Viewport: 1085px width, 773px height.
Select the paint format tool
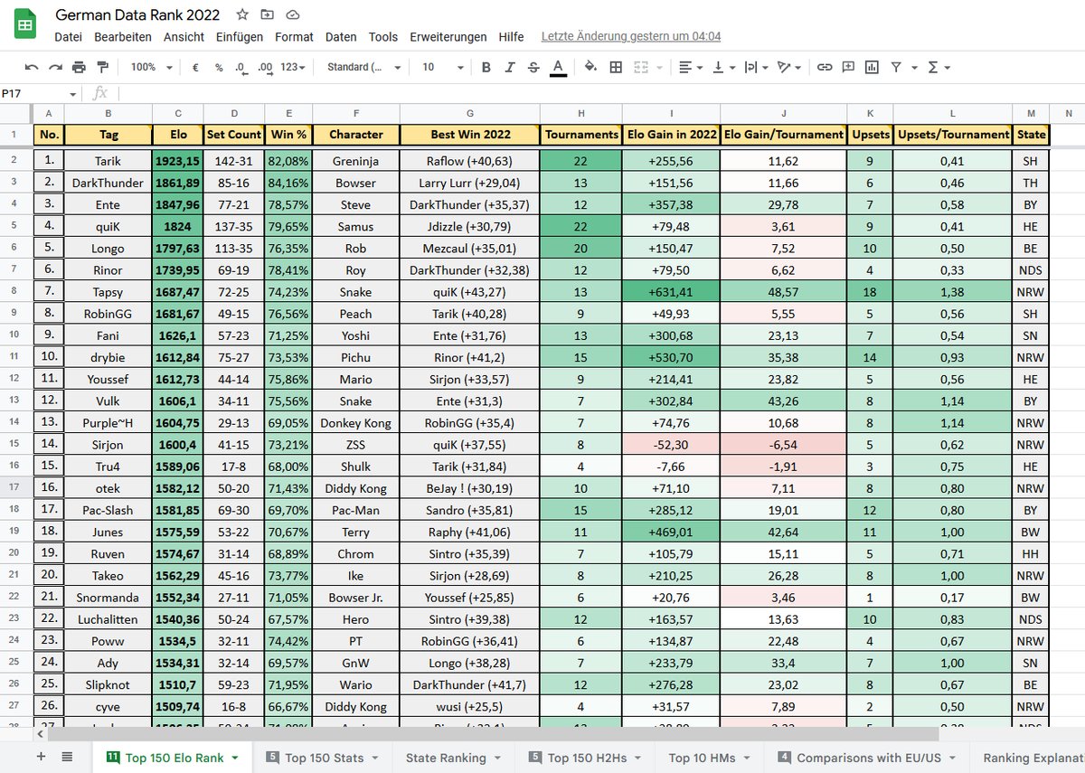(102, 67)
